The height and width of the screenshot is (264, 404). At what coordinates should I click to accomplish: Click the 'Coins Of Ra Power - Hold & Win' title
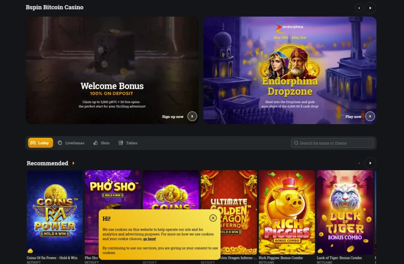tap(52, 258)
